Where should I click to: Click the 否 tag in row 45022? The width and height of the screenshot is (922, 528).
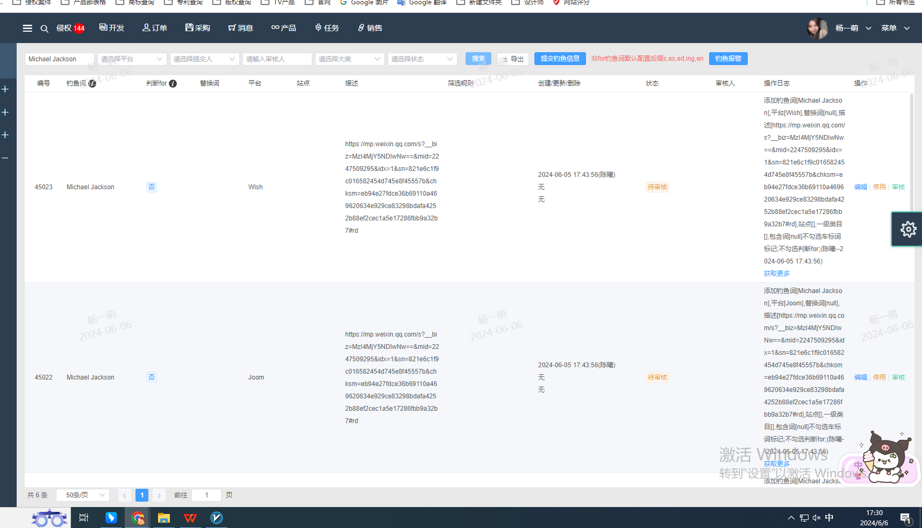pyautogui.click(x=152, y=377)
